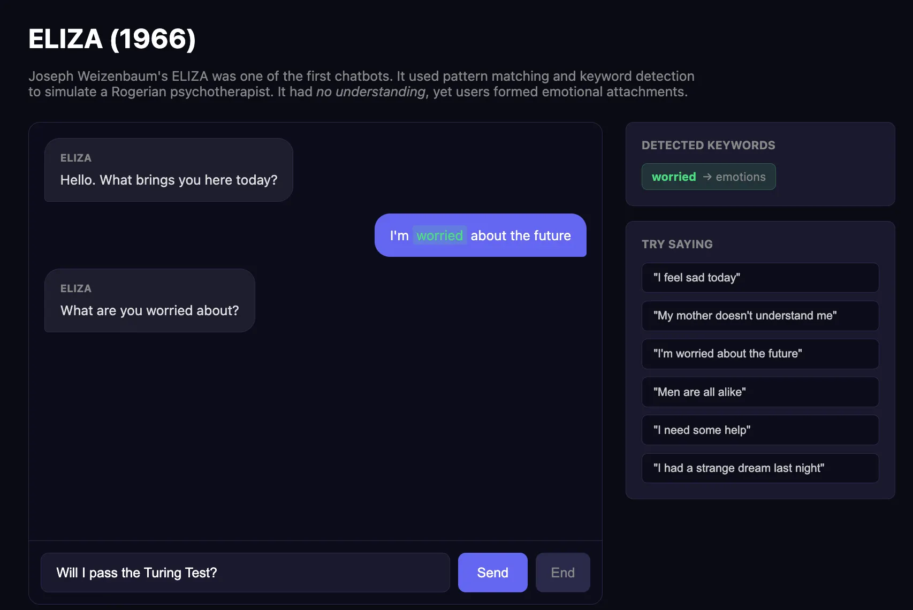The height and width of the screenshot is (610, 913).
Task: Click the "TRY SAYING" panel heading
Action: 677,245
